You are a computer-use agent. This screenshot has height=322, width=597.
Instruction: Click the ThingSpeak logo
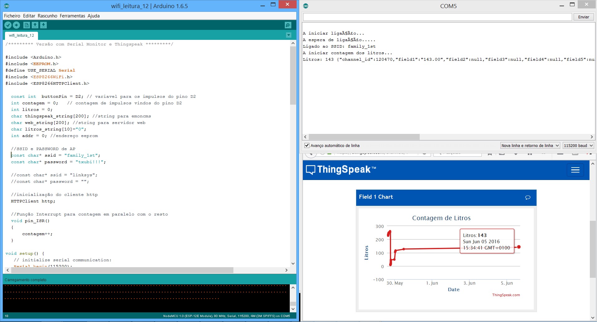click(x=341, y=170)
